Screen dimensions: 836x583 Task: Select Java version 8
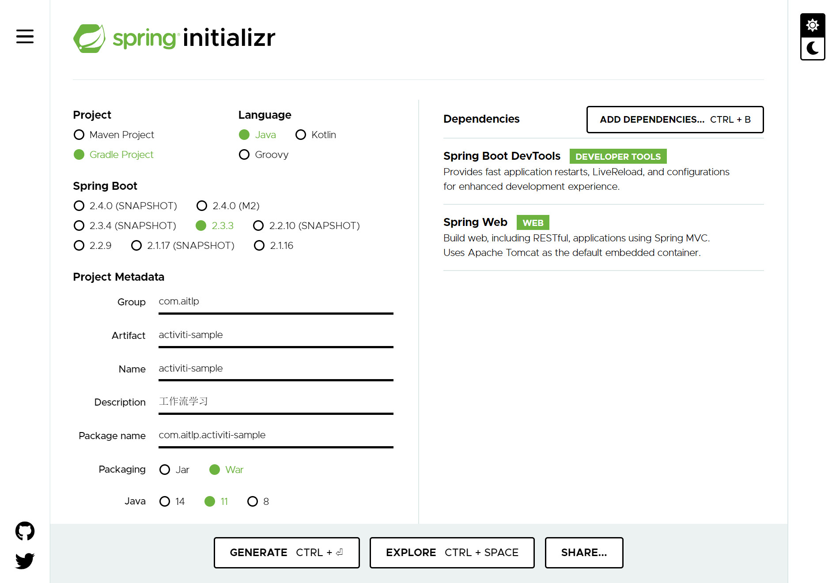(x=253, y=501)
